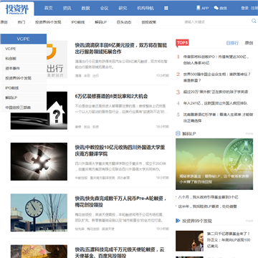Open the 机构导航 nav item

pyautogui.click(x=145, y=8)
